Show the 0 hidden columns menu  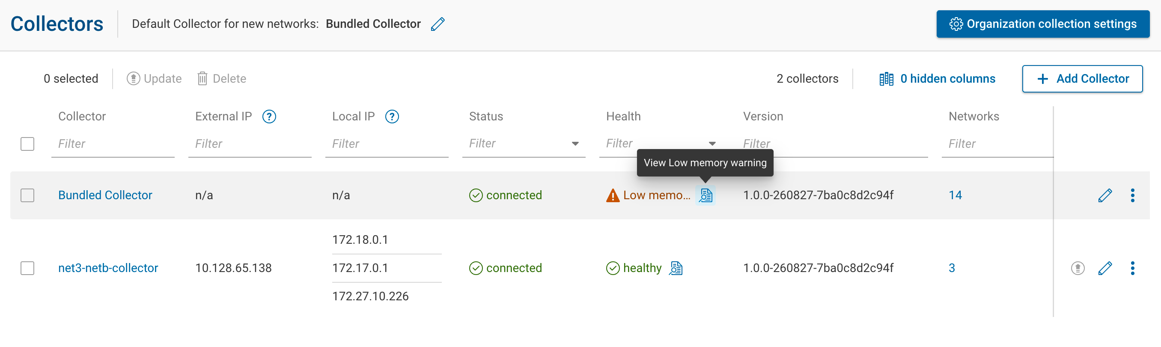[937, 79]
